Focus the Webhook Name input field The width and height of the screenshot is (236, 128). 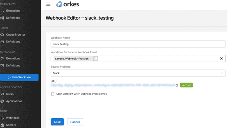tap(138, 44)
